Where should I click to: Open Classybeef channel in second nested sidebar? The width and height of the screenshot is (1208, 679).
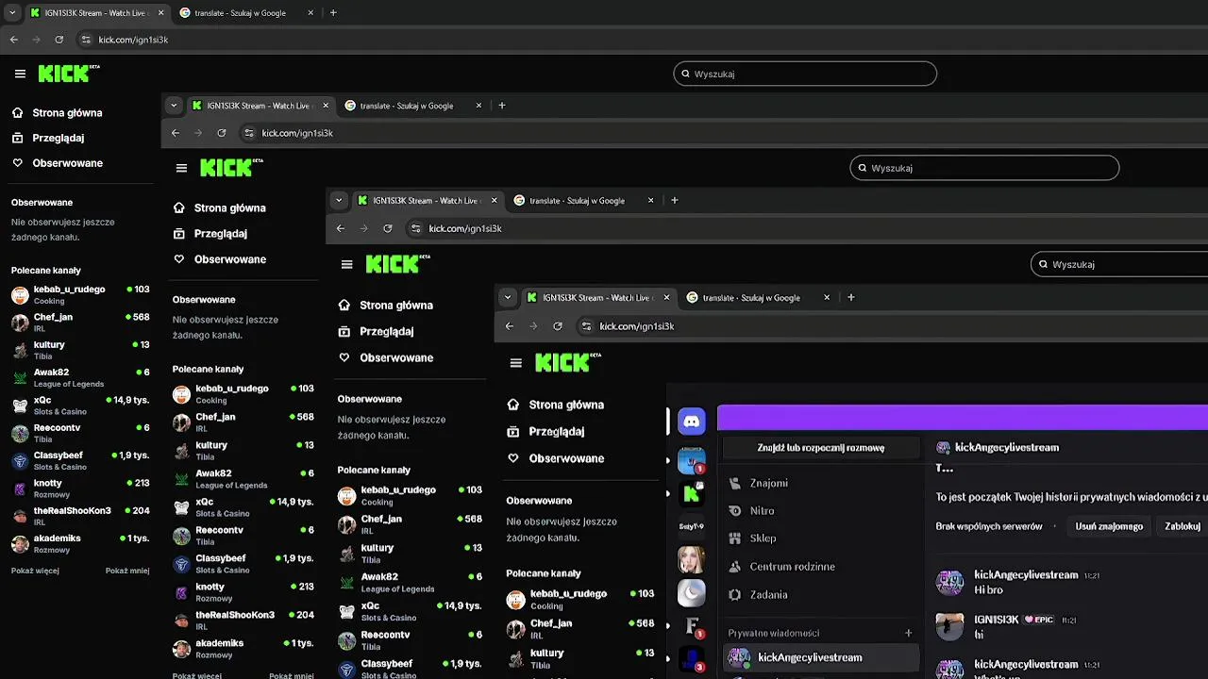(x=243, y=564)
